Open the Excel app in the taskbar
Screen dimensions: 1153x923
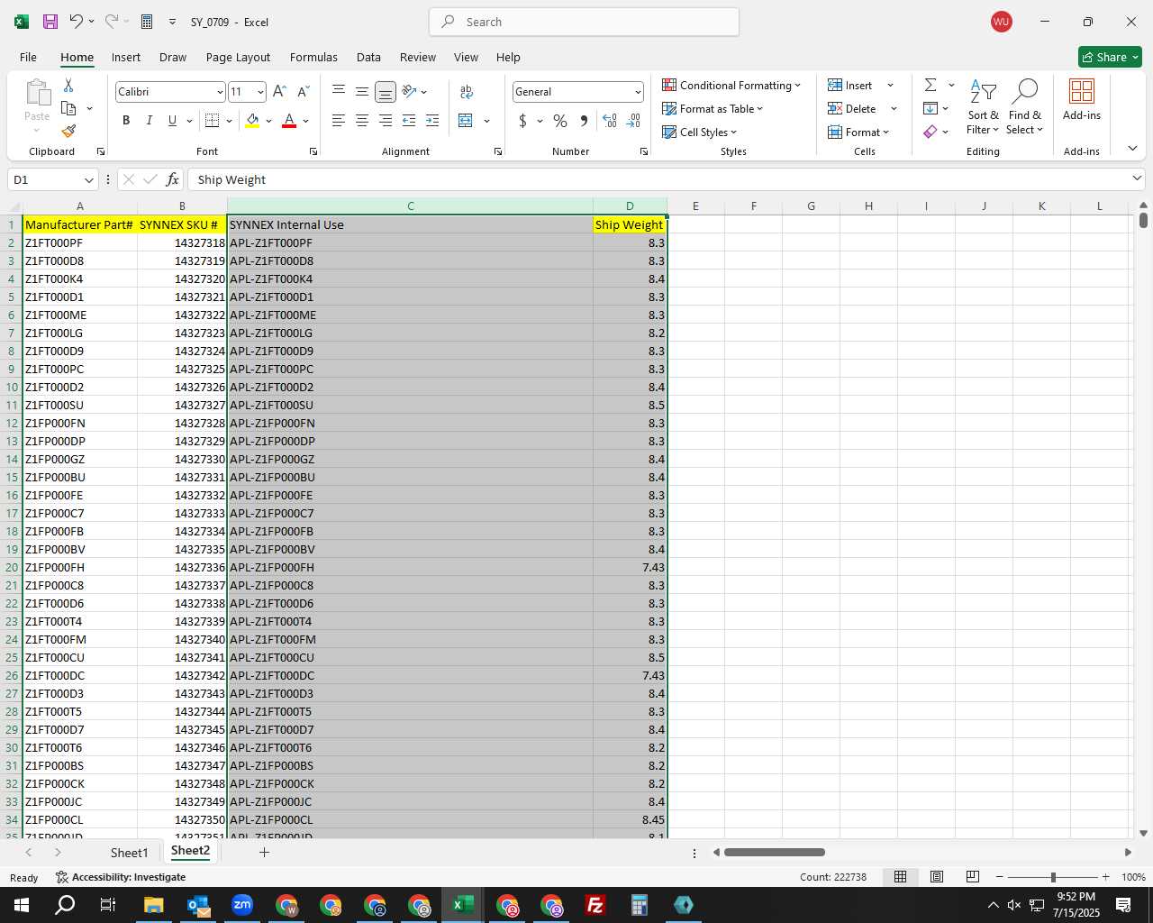(x=463, y=905)
